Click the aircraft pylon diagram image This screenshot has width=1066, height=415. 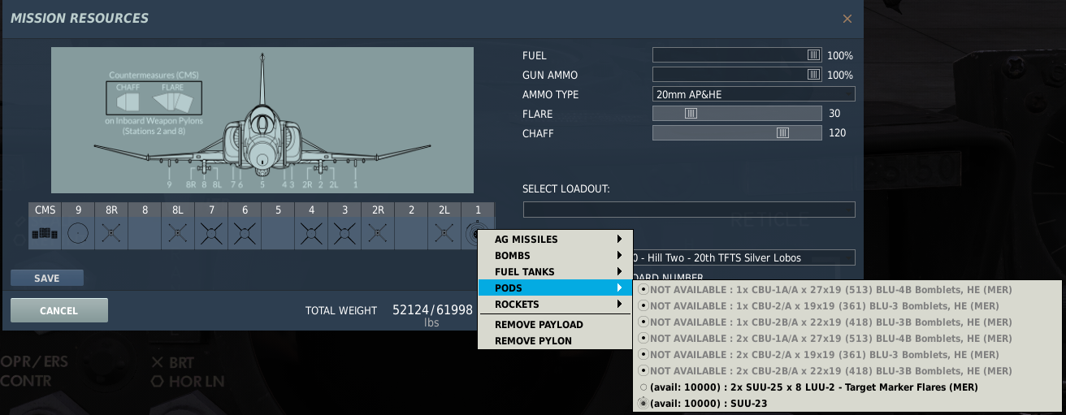[262, 120]
